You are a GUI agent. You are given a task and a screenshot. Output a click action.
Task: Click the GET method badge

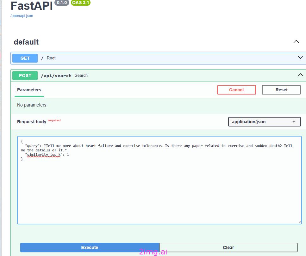pos(25,58)
